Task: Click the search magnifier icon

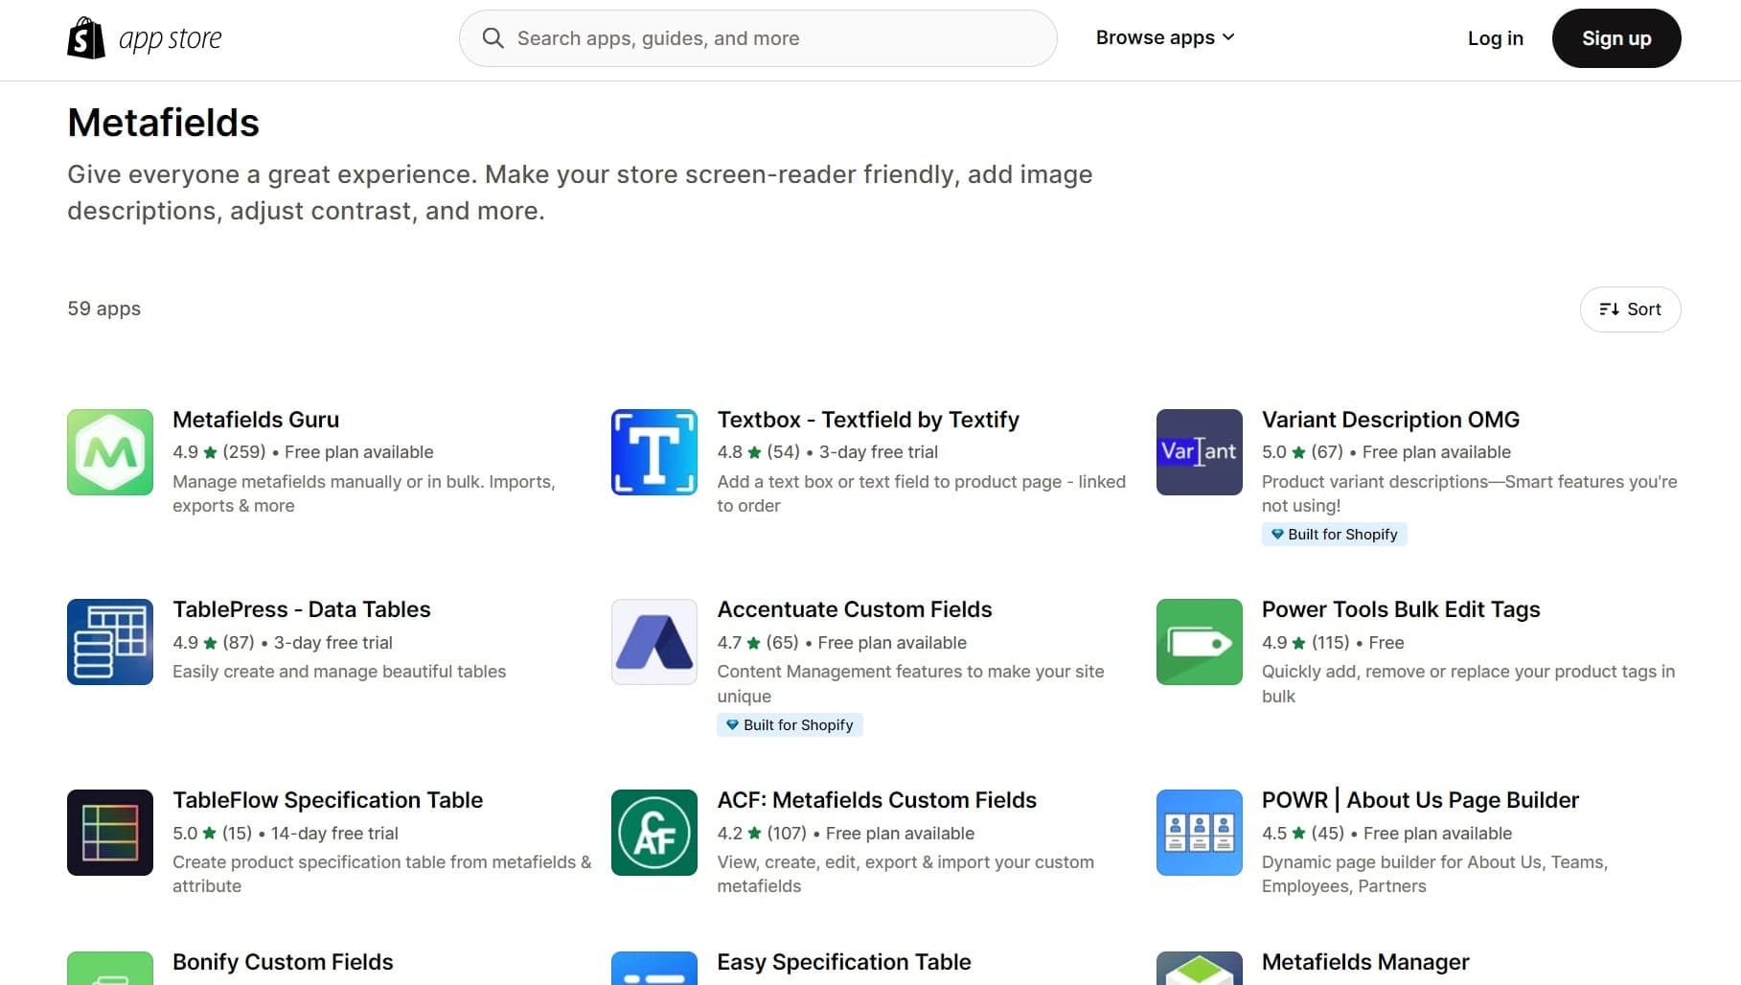Action: point(493,38)
